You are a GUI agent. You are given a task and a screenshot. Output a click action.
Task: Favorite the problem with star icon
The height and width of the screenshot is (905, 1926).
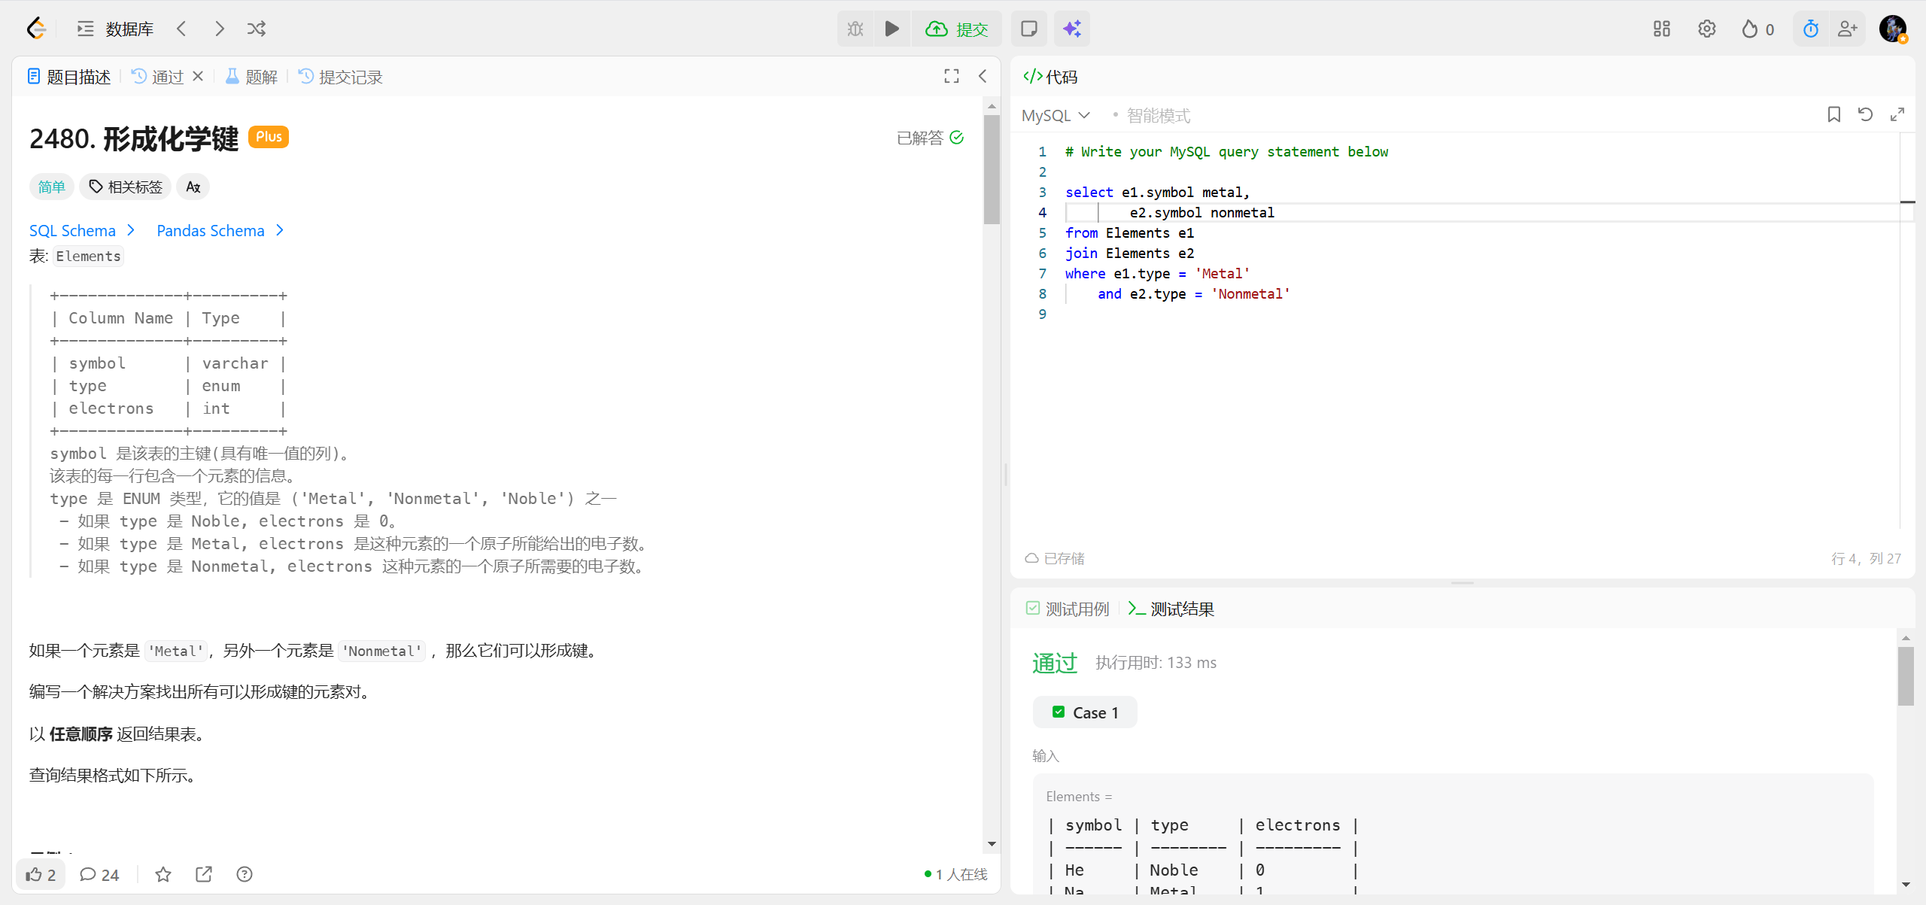coord(163,874)
